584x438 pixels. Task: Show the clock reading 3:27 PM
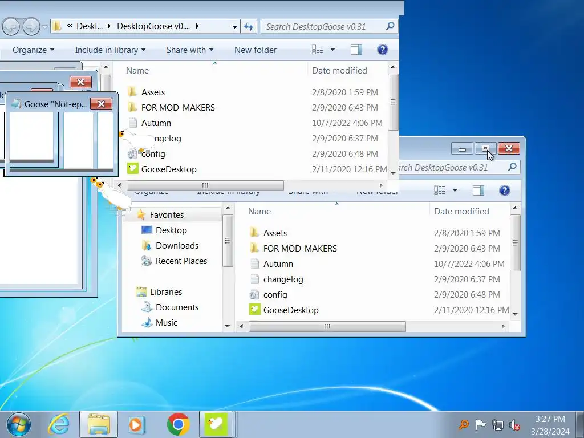click(550, 419)
